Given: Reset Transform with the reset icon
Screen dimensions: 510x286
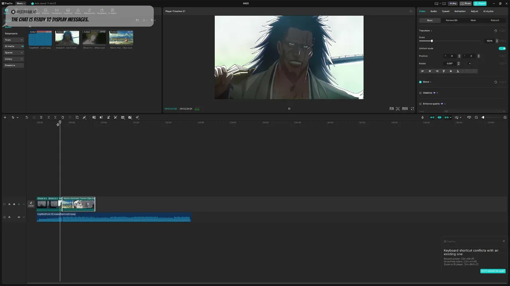Looking at the screenshot, I should [x=496, y=31].
